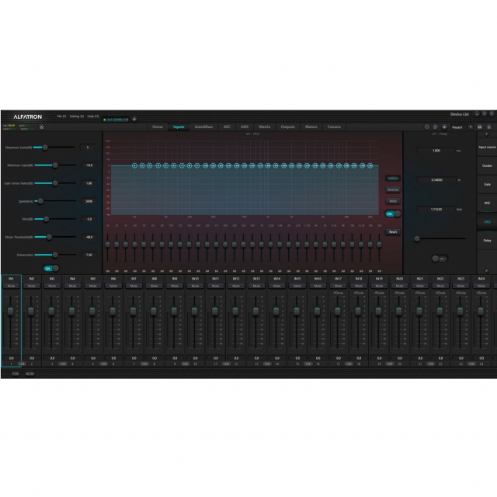Click the ALFATRON logo
This screenshot has height=497, width=497.
point(26,116)
